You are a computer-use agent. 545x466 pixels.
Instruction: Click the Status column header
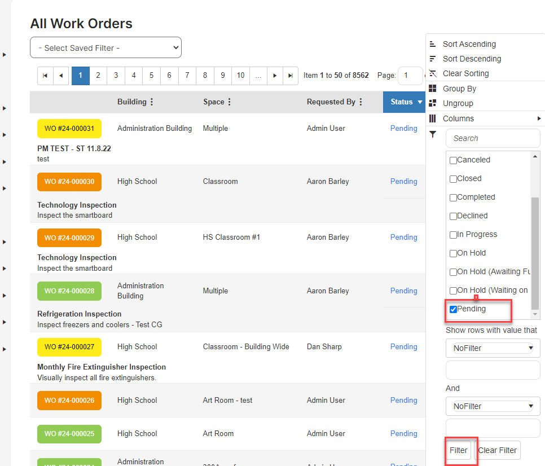click(x=404, y=102)
